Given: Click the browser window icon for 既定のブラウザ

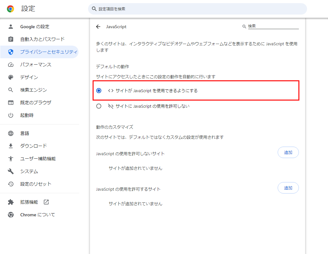Looking at the screenshot, I should pyautogui.click(x=11, y=103).
